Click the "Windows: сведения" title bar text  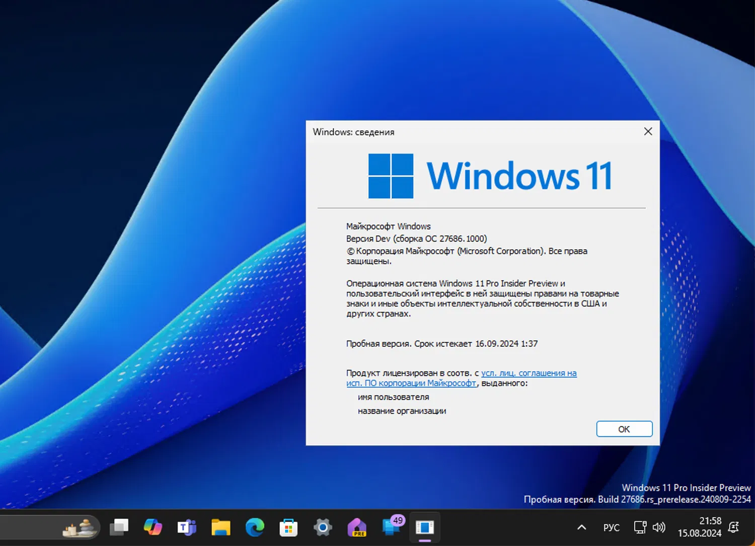(x=353, y=132)
